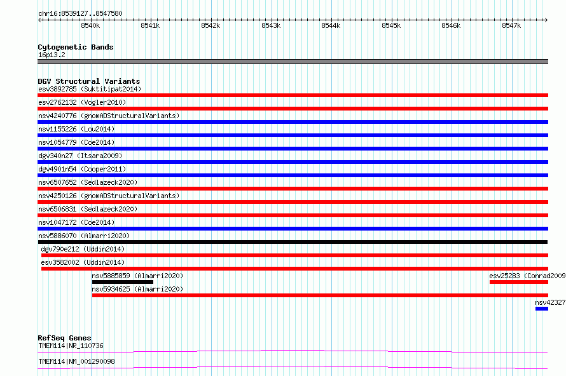Click the red bar under nsv6506831
Image resolution: width=566 pixels, height=376 pixels.
point(293,215)
